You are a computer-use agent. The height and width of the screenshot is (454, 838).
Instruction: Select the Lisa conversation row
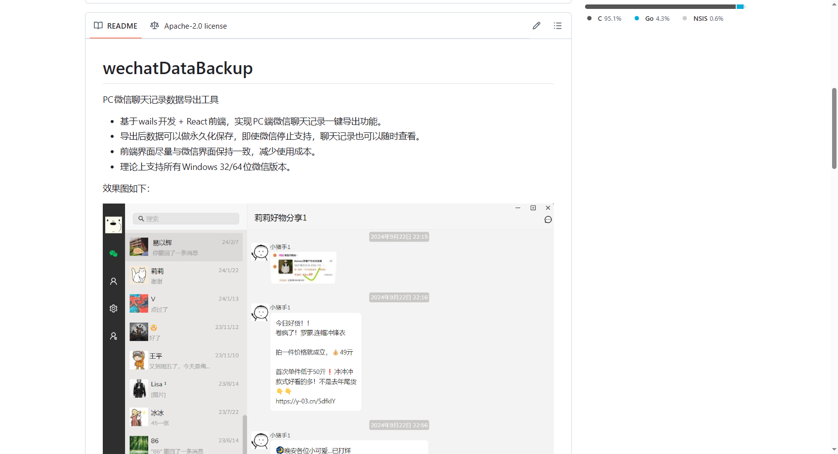point(184,389)
